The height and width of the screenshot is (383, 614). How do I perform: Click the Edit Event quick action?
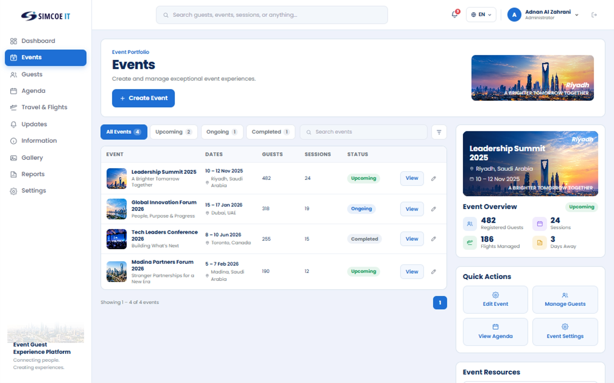tap(495, 300)
